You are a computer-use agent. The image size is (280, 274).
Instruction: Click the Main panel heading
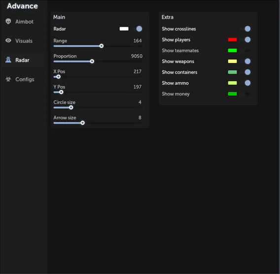pyautogui.click(x=59, y=17)
